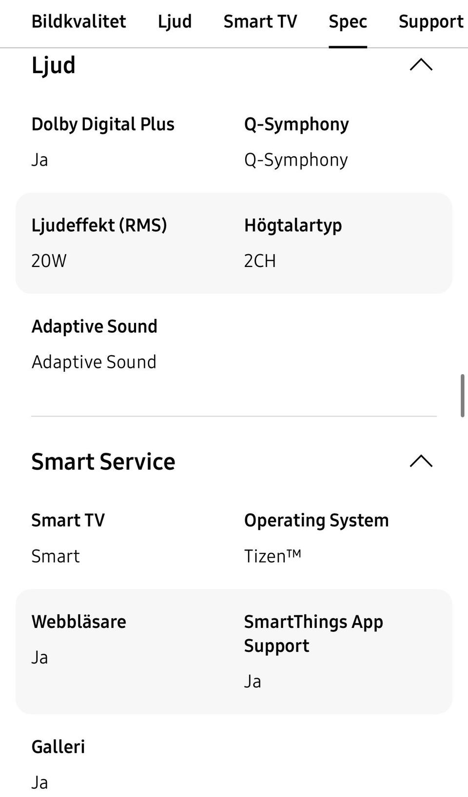Select the Smart TV navigation tab
The image size is (468, 797).
click(260, 21)
